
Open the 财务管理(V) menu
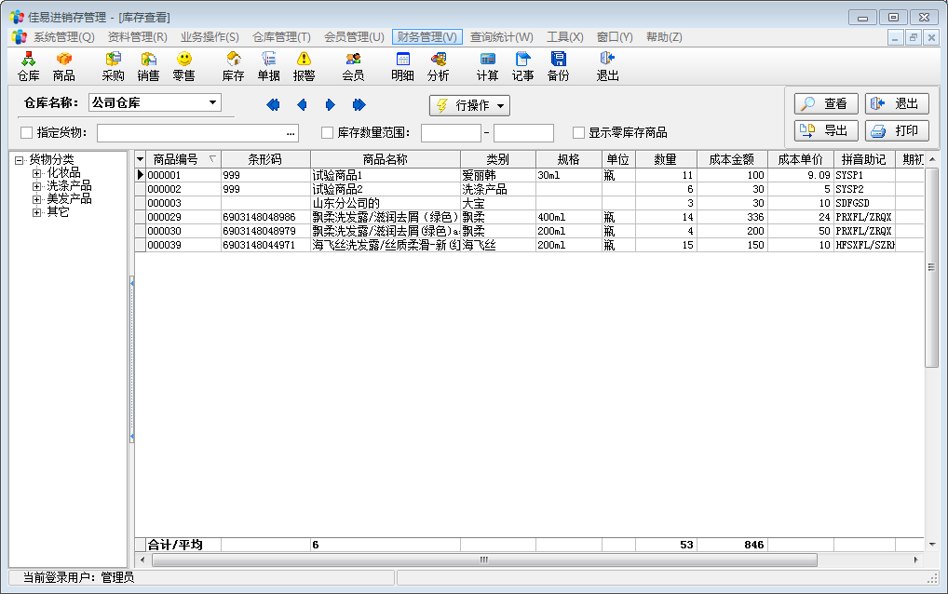pos(427,37)
